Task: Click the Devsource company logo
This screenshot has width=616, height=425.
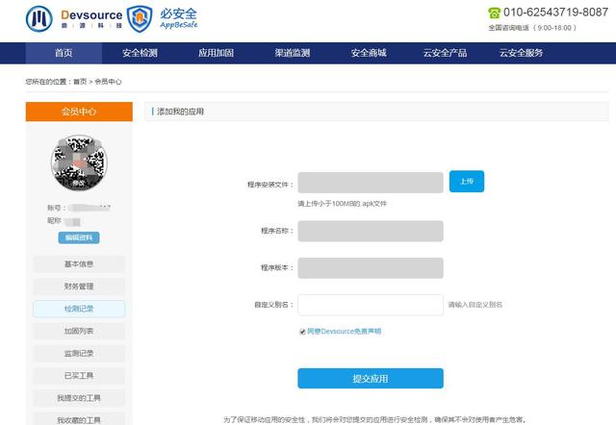Action: point(72,18)
